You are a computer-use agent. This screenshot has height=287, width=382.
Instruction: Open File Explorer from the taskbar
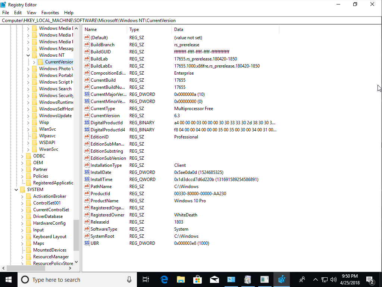pos(181,280)
